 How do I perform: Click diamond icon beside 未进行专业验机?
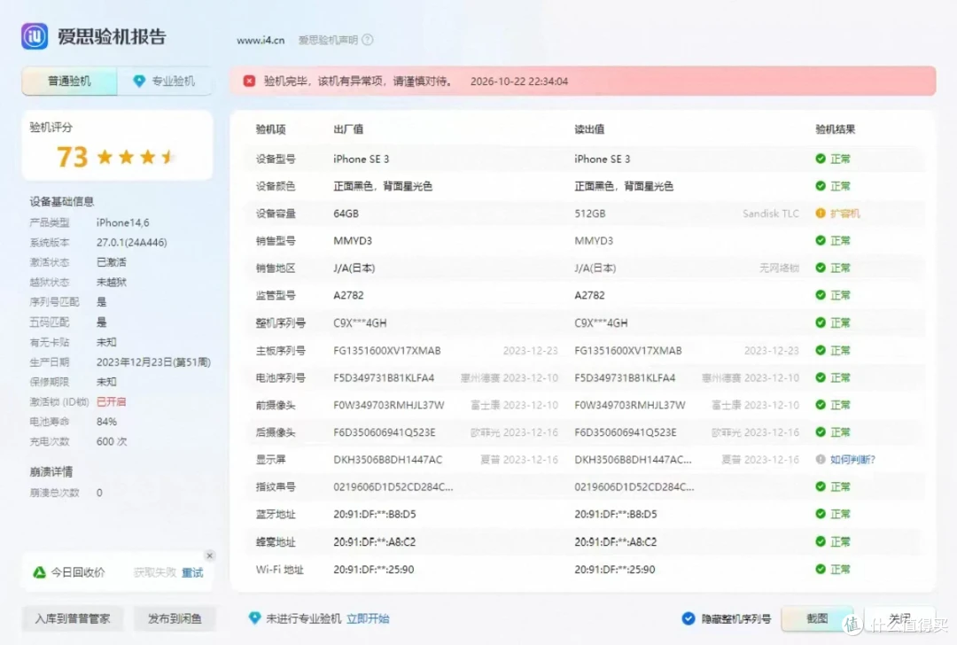point(255,618)
